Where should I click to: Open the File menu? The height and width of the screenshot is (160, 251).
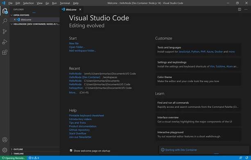10,3
